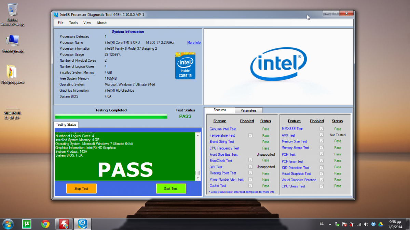Toggle the MMXSSE Test checkbox
The image size is (410, 230).
(321, 129)
